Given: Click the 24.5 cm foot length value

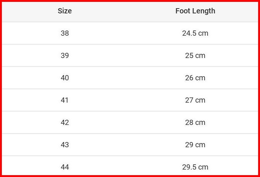Looking at the screenshot, I should pyautogui.click(x=195, y=33).
